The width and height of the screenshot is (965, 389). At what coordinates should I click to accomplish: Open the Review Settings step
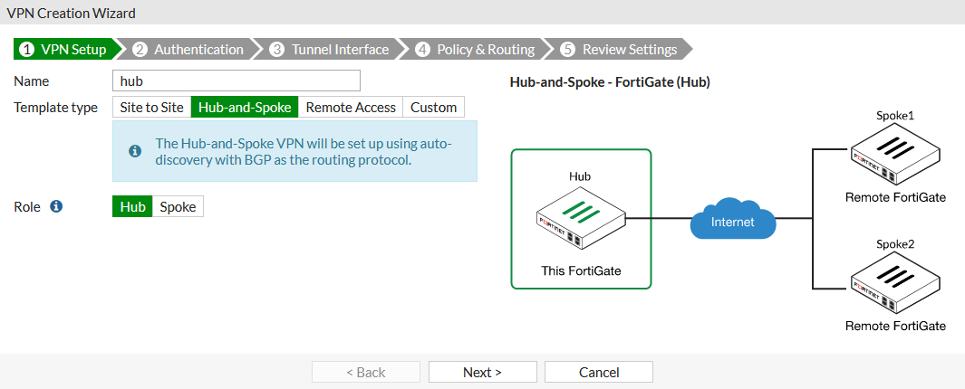[x=620, y=49]
